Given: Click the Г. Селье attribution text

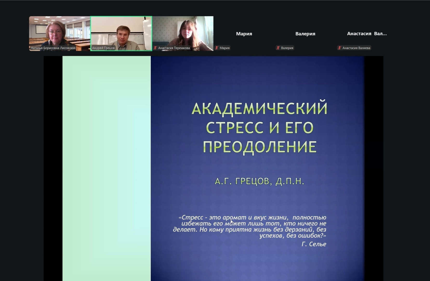Looking at the screenshot, I should point(314,244).
